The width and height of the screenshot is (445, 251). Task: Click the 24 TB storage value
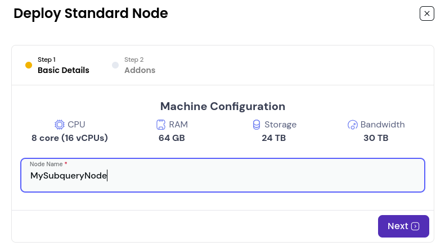tap(273, 138)
